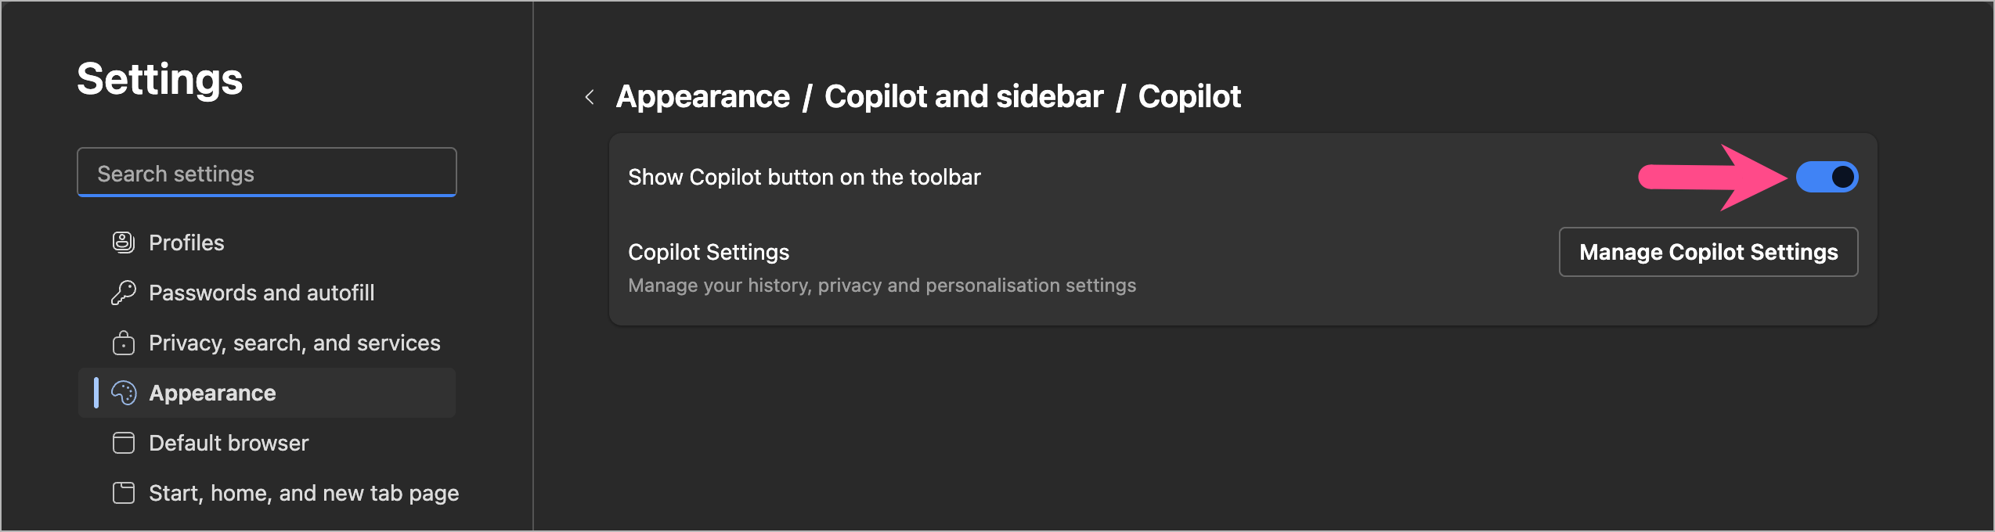Open the Profiles settings section

(x=186, y=243)
